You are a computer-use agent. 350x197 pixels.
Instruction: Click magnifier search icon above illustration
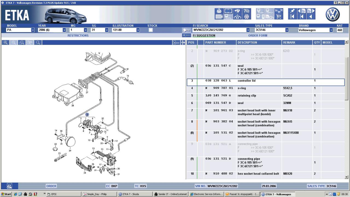click(x=38, y=43)
